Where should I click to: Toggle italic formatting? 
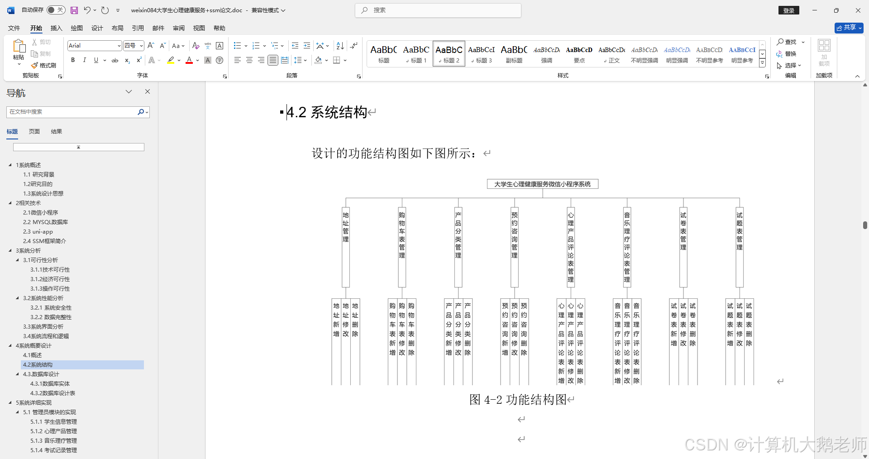coord(84,60)
